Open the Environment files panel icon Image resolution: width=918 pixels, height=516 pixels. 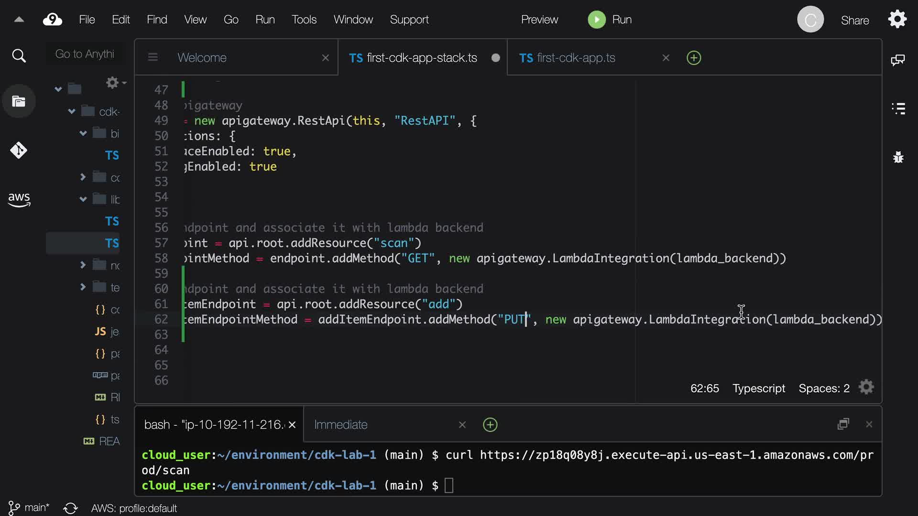pyautogui.click(x=19, y=101)
